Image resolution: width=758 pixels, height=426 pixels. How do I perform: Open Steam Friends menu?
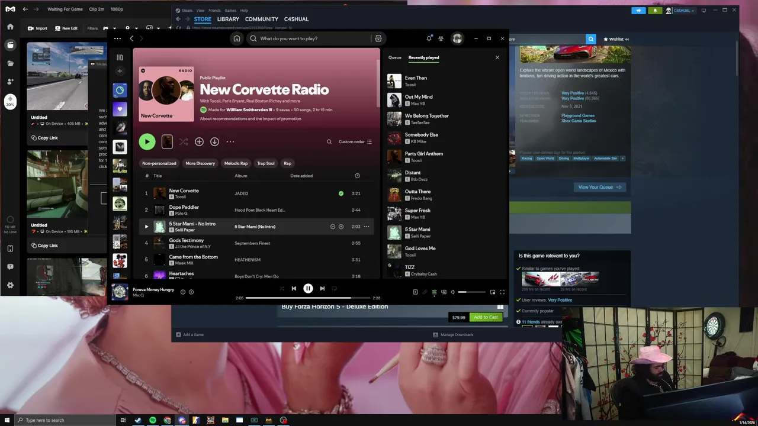pyautogui.click(x=214, y=10)
